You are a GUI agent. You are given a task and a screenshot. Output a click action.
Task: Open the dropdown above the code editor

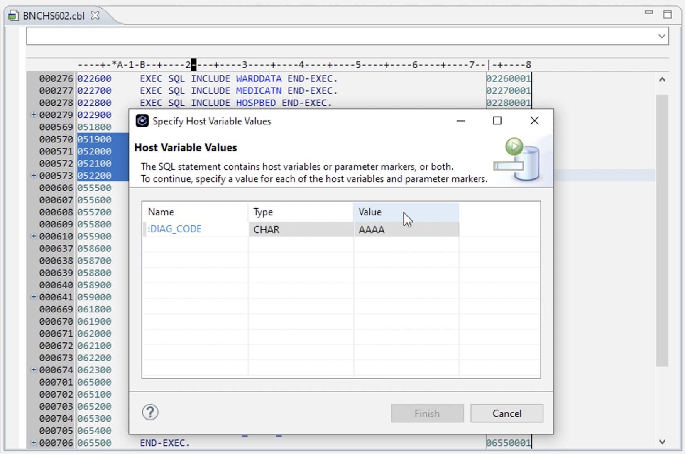point(662,36)
